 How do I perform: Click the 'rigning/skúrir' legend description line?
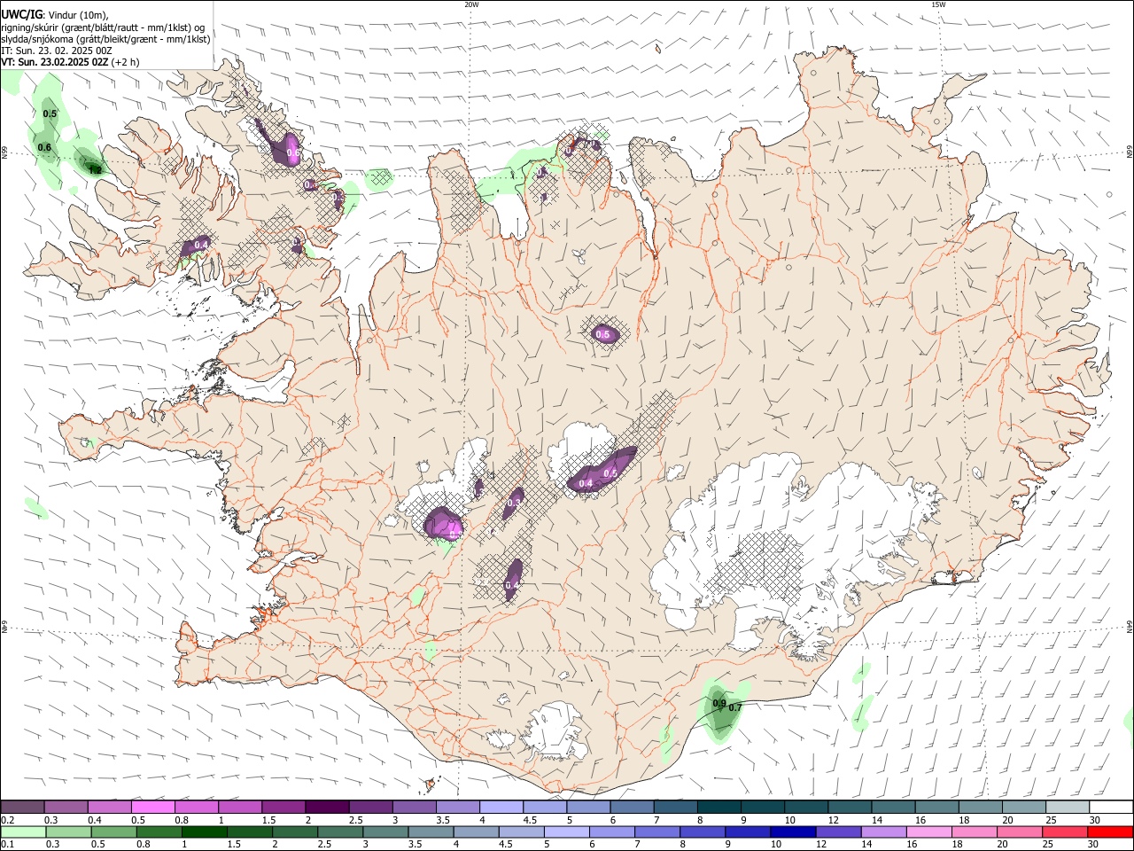pos(104,27)
